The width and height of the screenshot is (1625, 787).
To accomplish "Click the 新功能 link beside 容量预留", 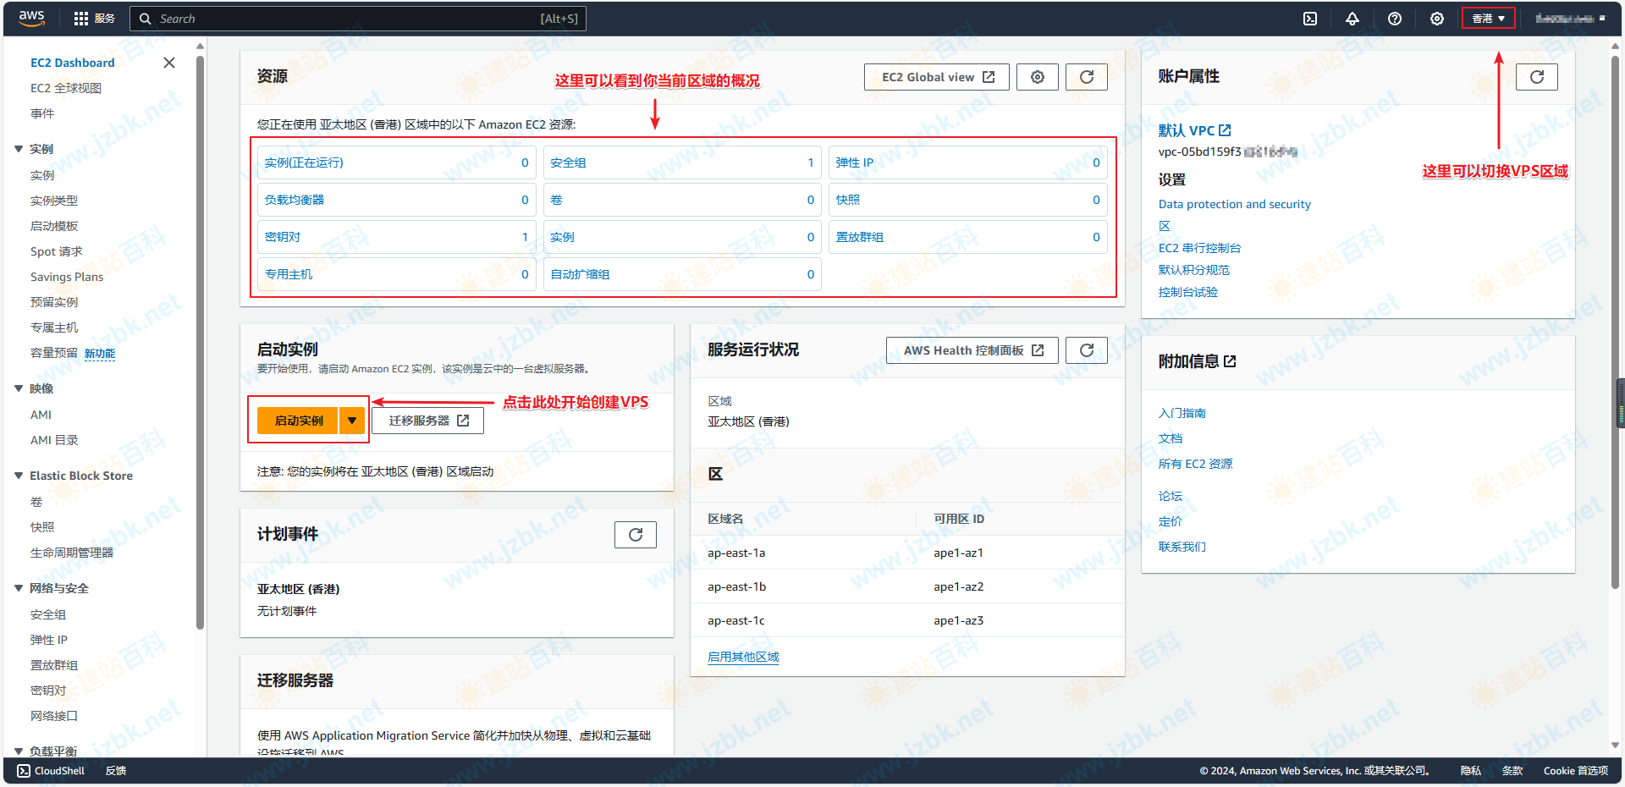I will click(x=100, y=354).
